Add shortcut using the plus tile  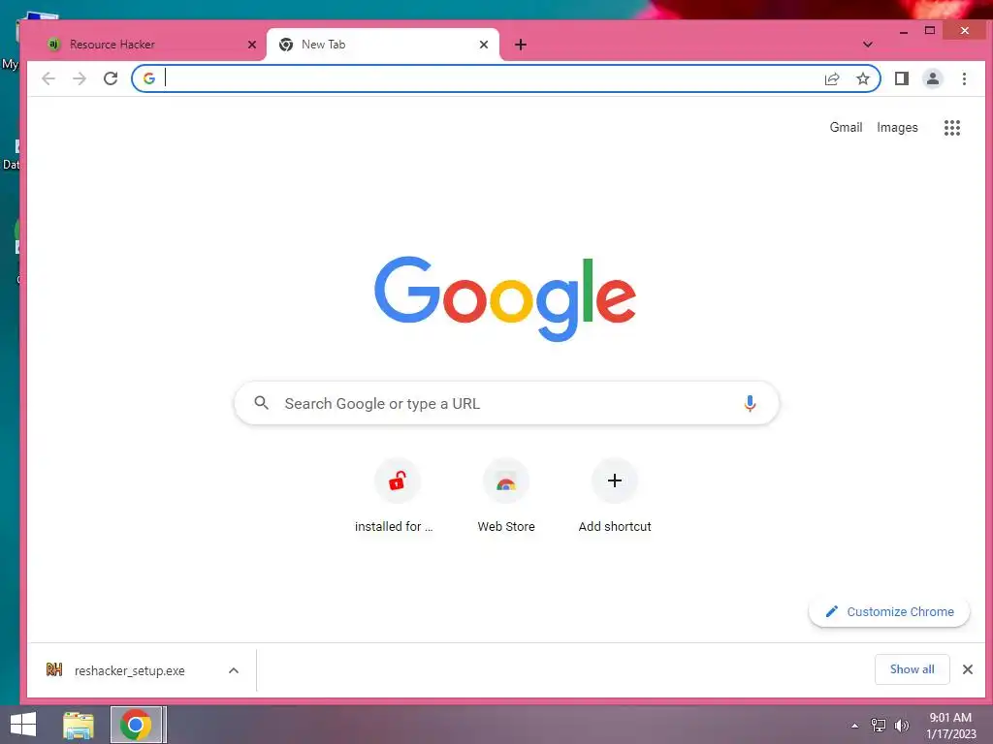(614, 497)
